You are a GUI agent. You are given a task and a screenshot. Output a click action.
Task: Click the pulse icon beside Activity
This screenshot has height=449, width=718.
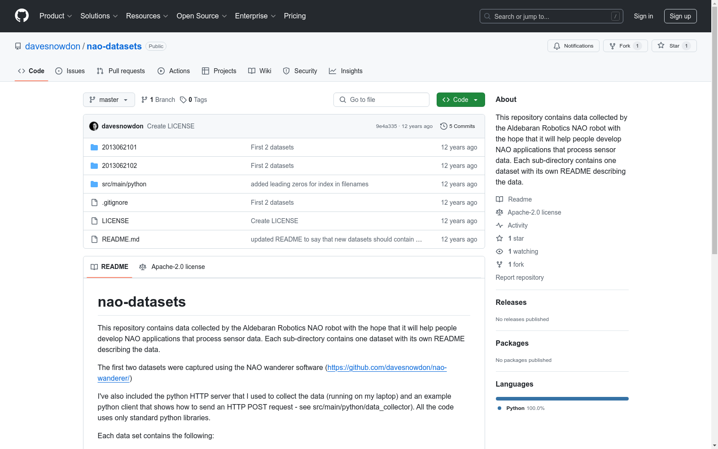coord(499,225)
